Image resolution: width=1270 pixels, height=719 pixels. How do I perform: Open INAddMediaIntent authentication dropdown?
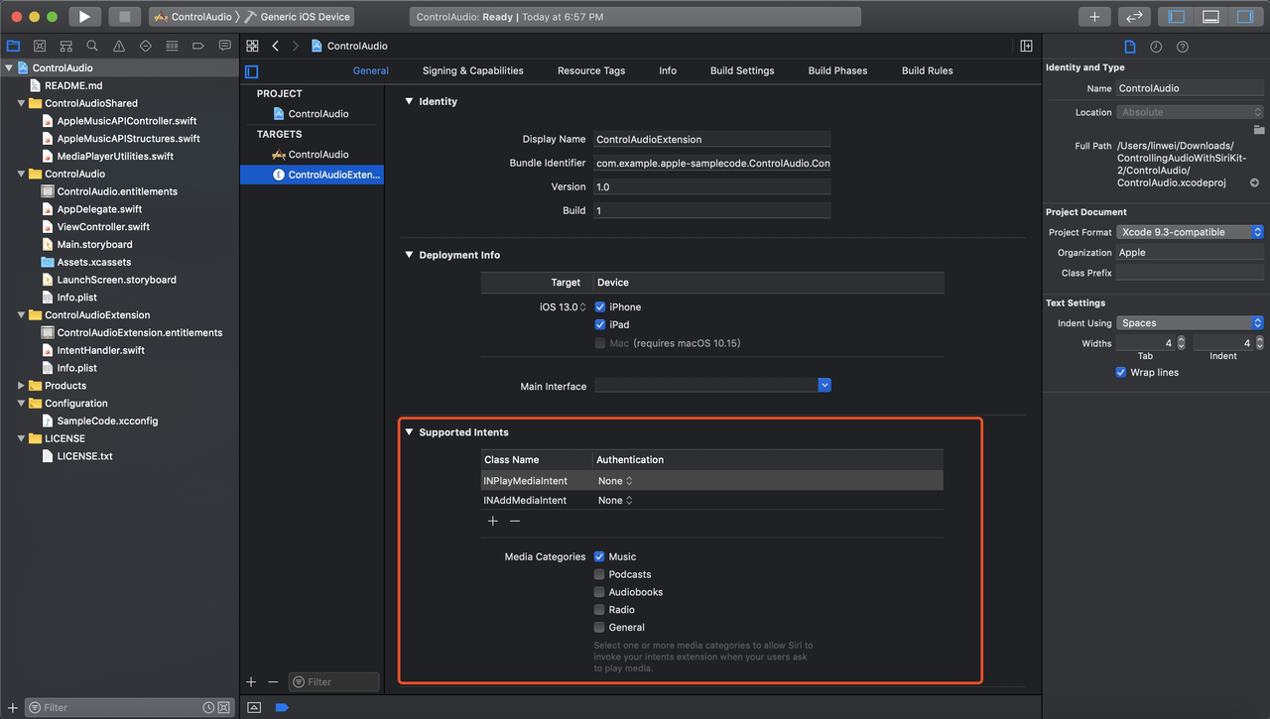(x=615, y=501)
